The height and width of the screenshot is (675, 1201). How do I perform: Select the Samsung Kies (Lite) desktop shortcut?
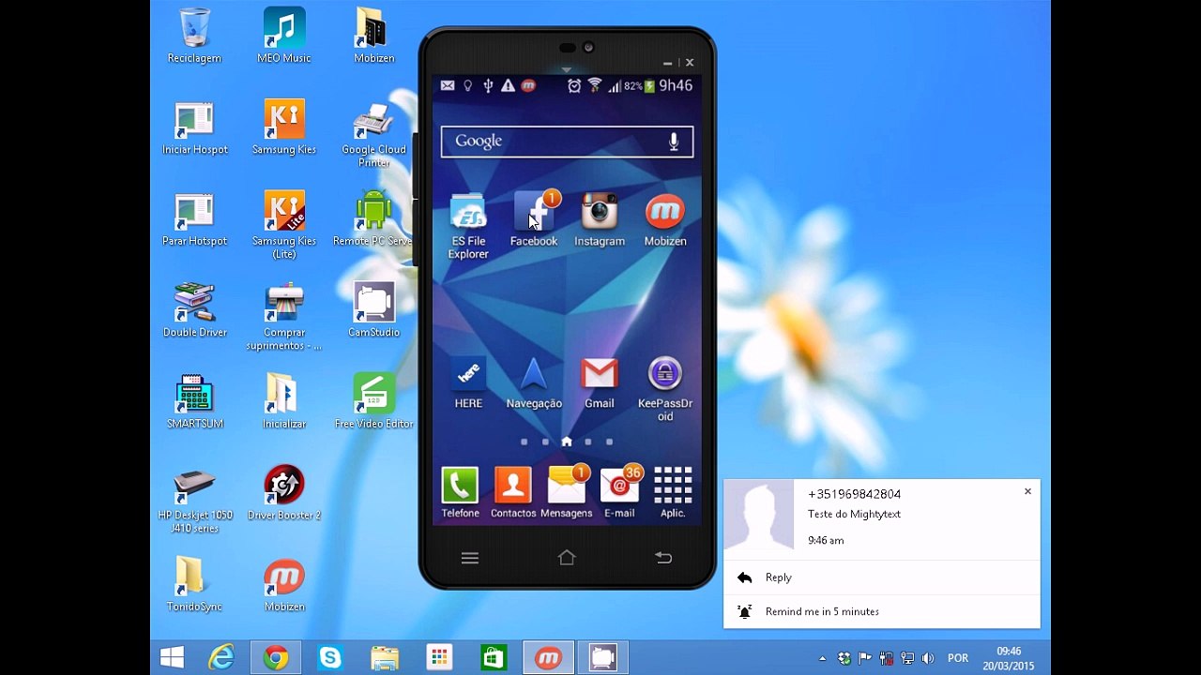(284, 226)
